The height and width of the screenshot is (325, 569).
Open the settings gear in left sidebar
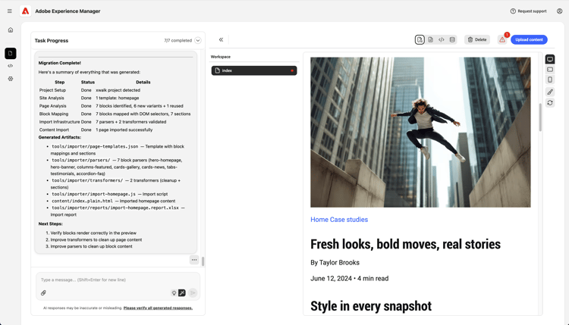pyautogui.click(x=11, y=79)
